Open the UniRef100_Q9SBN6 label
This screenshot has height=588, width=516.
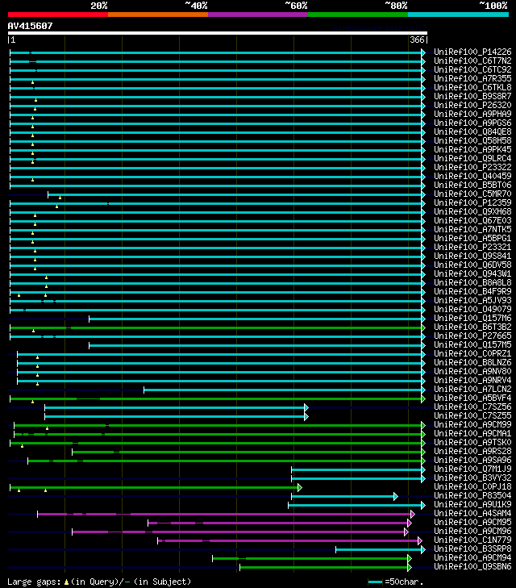coord(472,567)
